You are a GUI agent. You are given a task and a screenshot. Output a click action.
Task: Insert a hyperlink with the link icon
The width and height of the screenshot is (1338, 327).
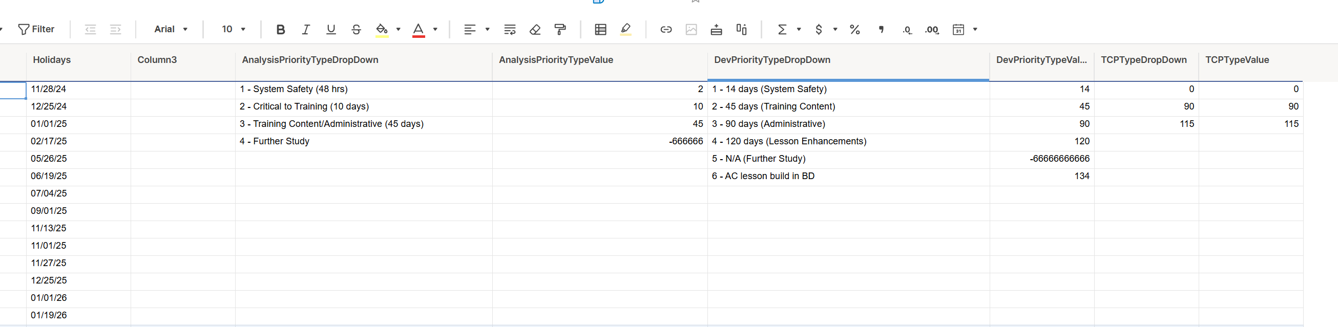pos(666,30)
